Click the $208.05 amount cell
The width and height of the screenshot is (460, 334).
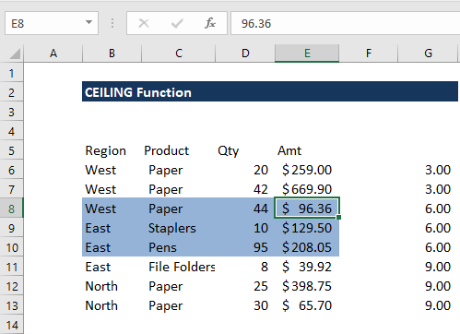coord(307,247)
